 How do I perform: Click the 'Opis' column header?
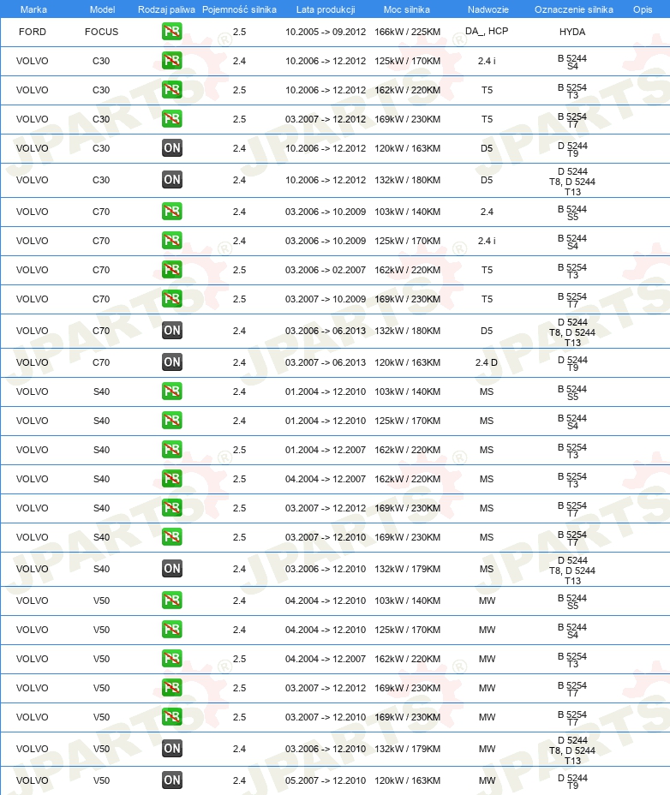pos(643,9)
